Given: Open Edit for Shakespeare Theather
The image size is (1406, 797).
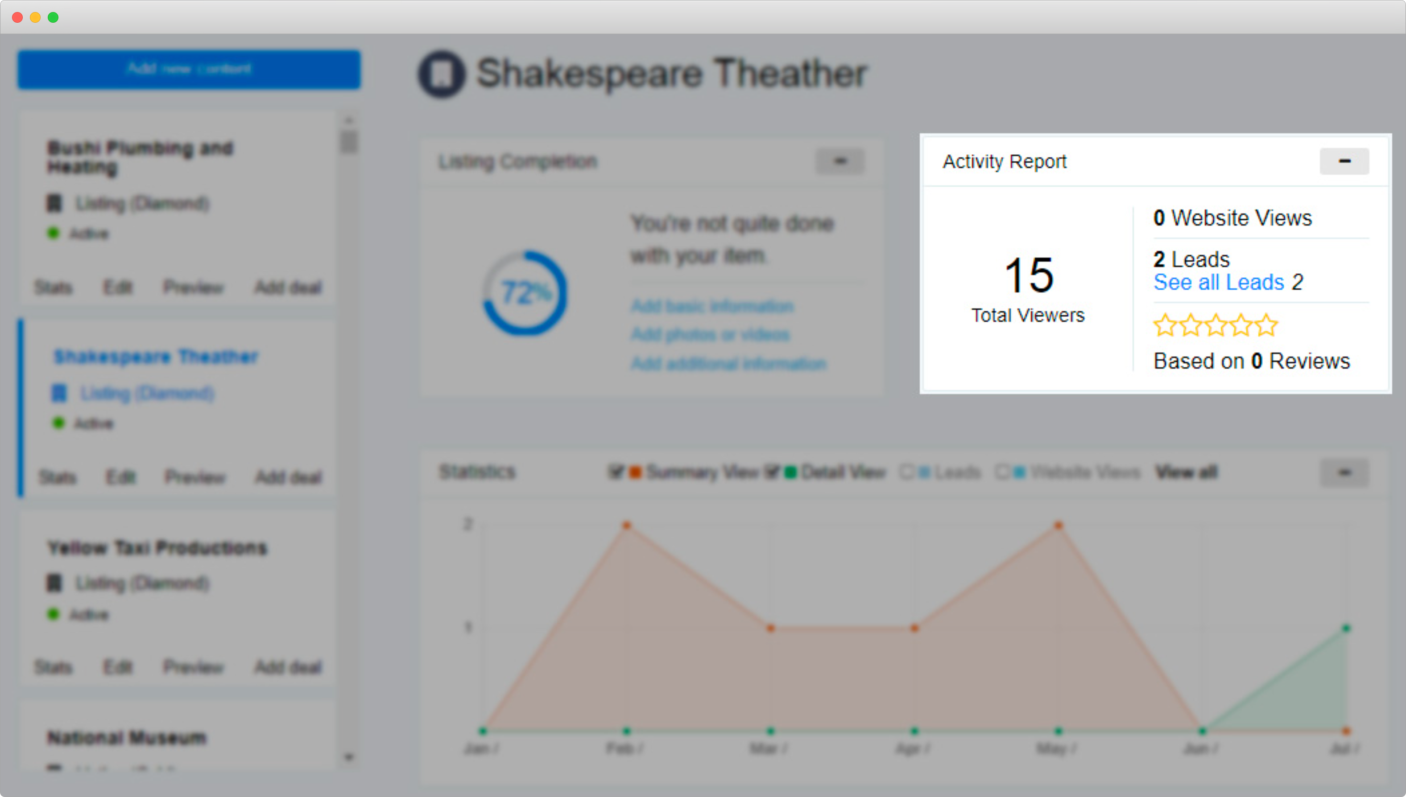Looking at the screenshot, I should click(x=121, y=477).
